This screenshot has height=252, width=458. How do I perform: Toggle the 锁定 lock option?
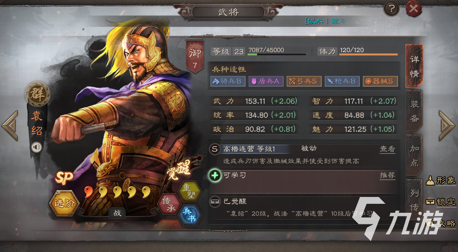(441, 201)
